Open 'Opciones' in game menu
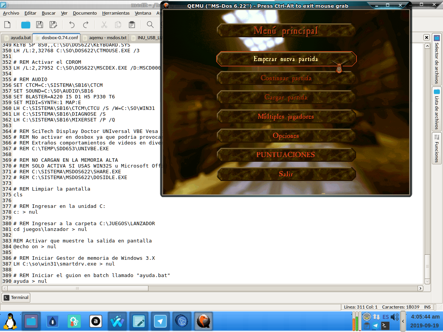This screenshot has height=332, width=443. click(286, 136)
